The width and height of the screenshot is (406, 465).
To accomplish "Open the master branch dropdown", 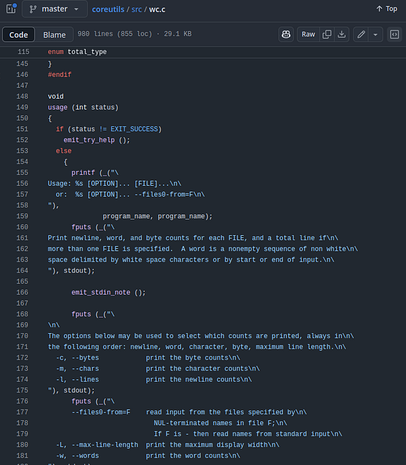I will pyautogui.click(x=55, y=9).
